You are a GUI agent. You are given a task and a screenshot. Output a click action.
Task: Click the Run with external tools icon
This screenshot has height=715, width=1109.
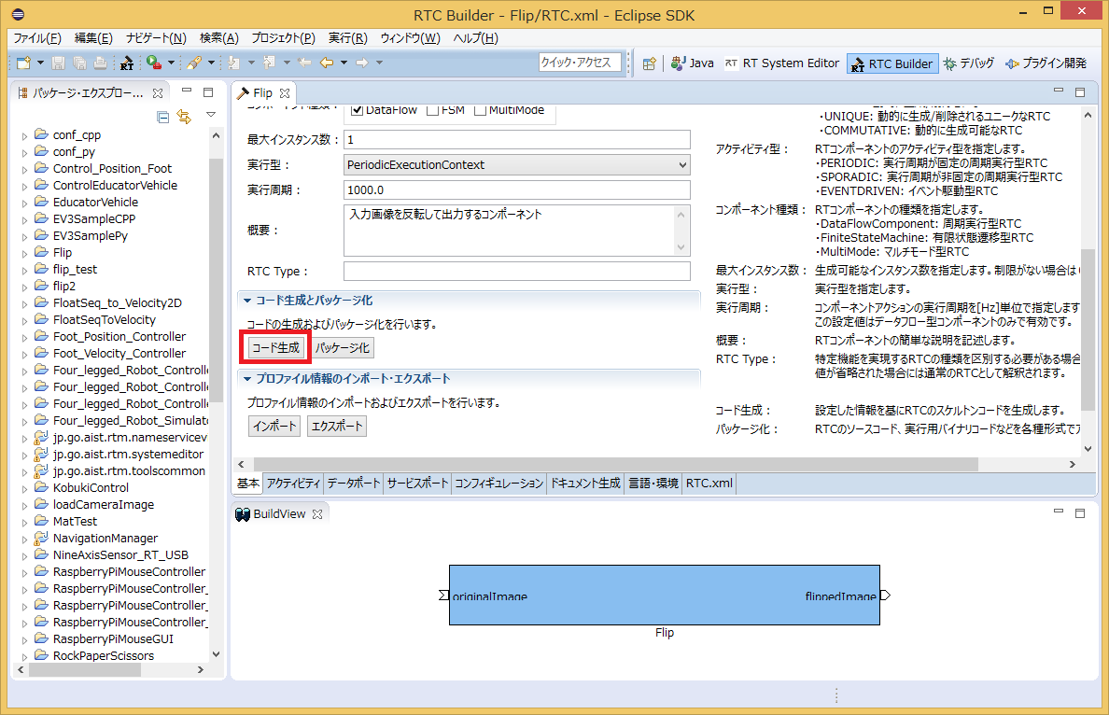tap(153, 63)
